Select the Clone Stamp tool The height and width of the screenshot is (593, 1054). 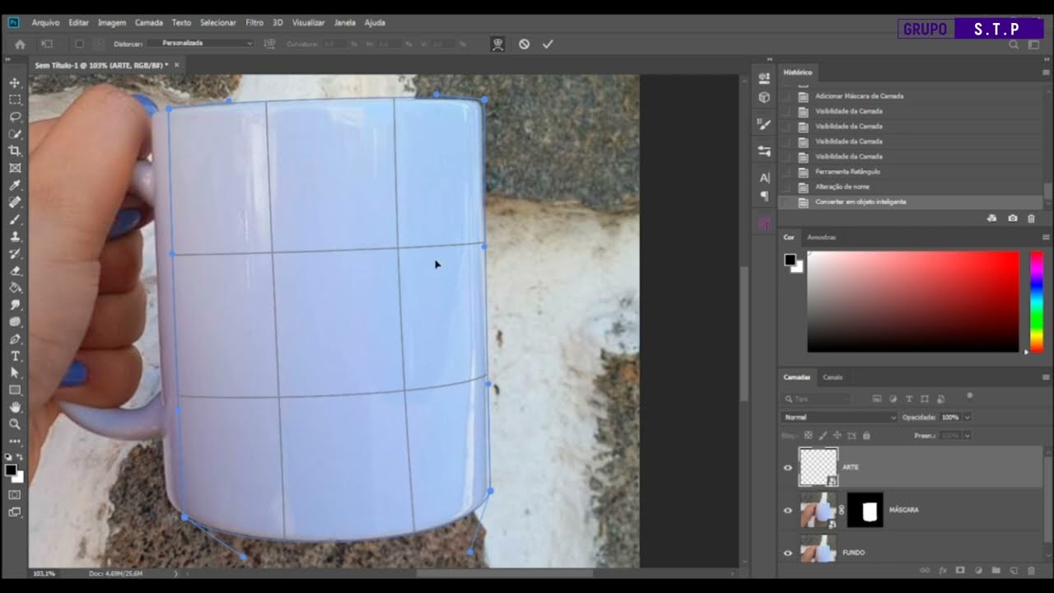[x=15, y=236]
